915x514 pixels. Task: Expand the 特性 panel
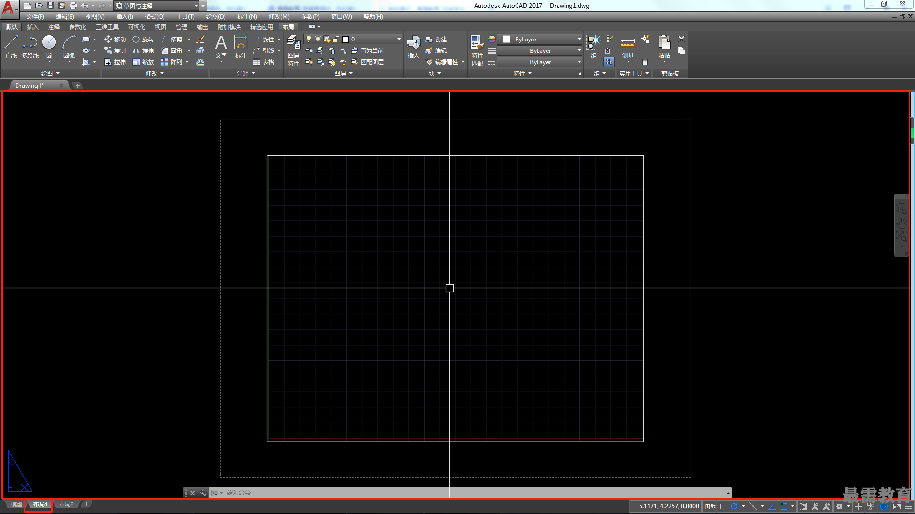coord(522,73)
